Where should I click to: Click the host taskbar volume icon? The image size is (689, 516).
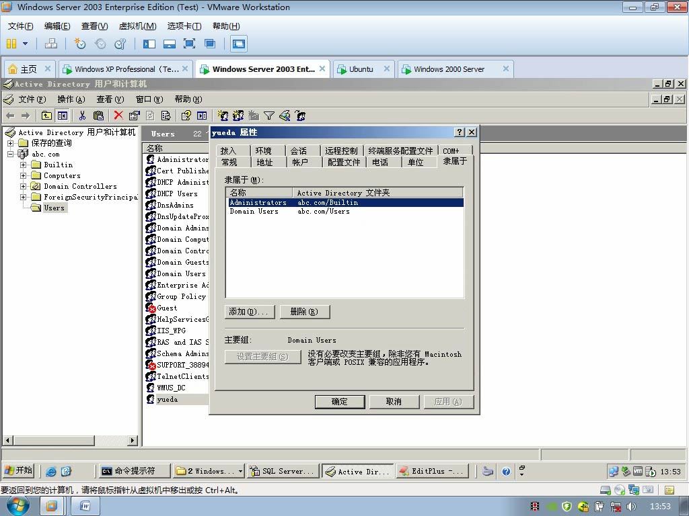pyautogui.click(x=631, y=507)
